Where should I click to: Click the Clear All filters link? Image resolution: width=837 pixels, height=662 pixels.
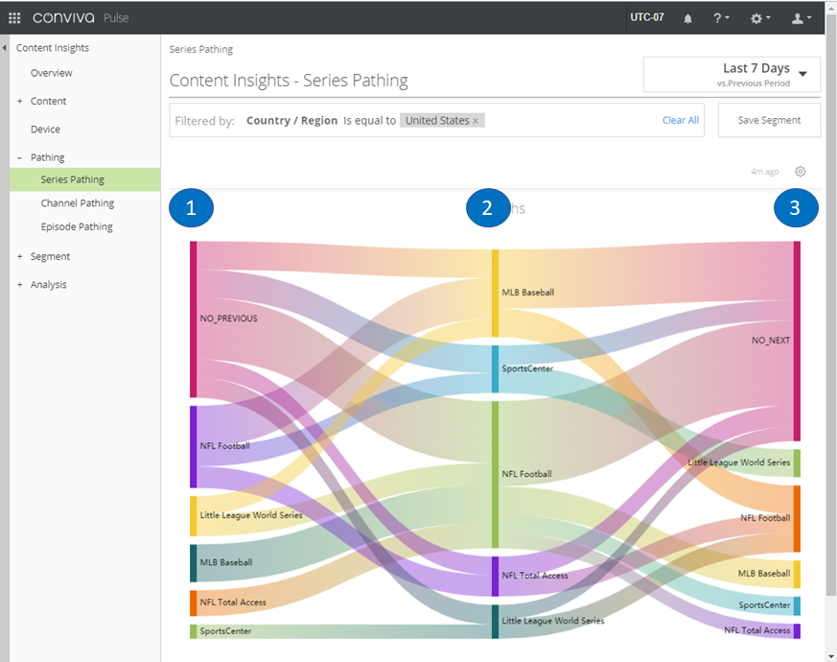coord(680,120)
